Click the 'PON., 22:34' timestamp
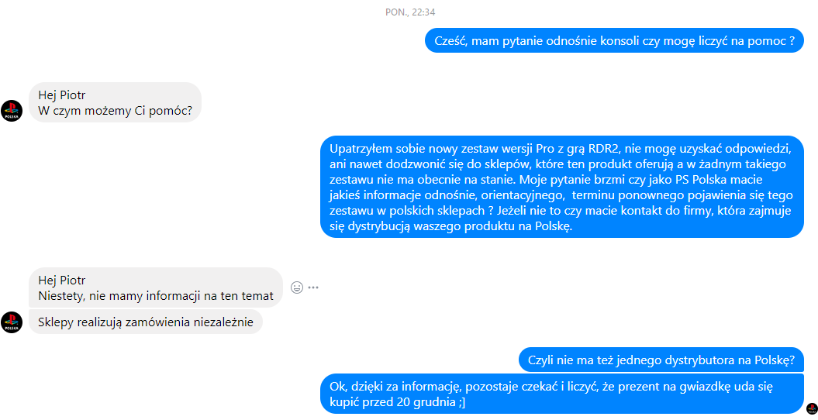The image size is (818, 420). pos(410,12)
